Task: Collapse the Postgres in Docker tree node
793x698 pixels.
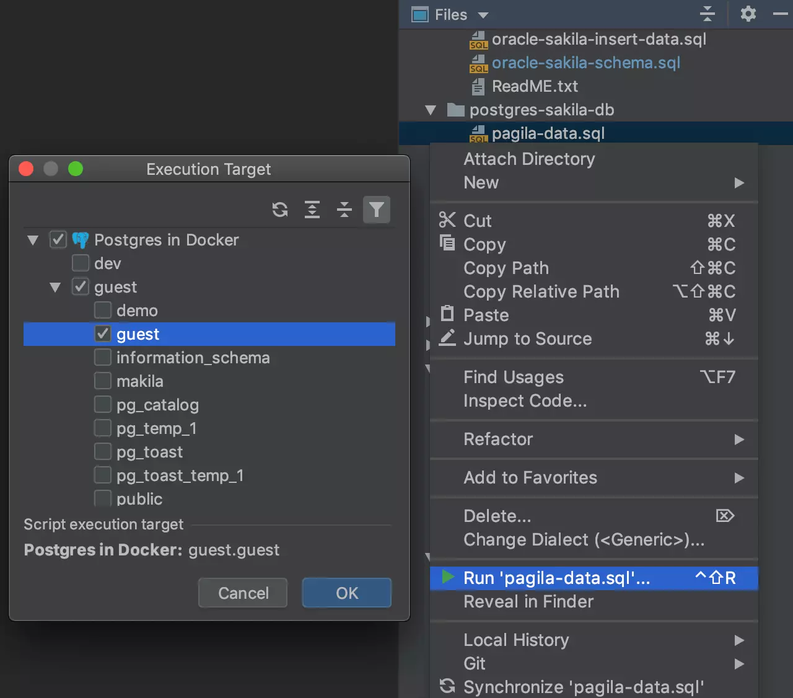Action: point(33,240)
